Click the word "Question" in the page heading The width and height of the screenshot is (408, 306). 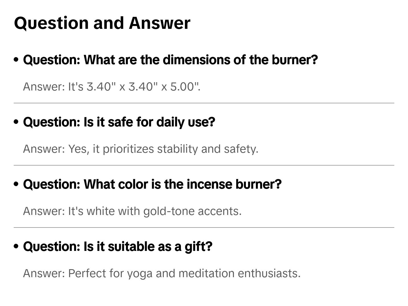51,23
